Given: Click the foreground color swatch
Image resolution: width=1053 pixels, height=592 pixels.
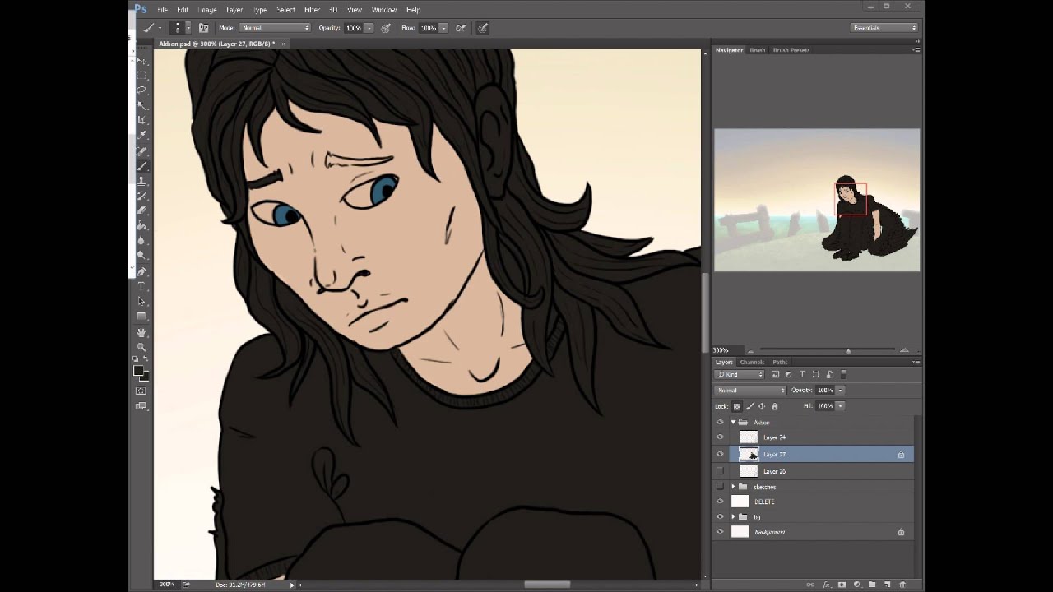Looking at the screenshot, I should [138, 371].
